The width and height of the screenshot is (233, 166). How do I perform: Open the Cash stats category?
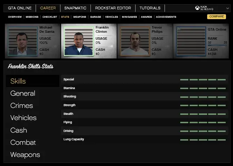click(19, 130)
